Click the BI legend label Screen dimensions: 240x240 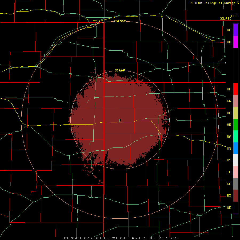[229, 196]
